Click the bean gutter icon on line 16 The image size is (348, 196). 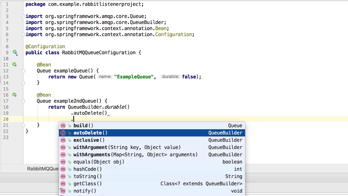point(14,95)
